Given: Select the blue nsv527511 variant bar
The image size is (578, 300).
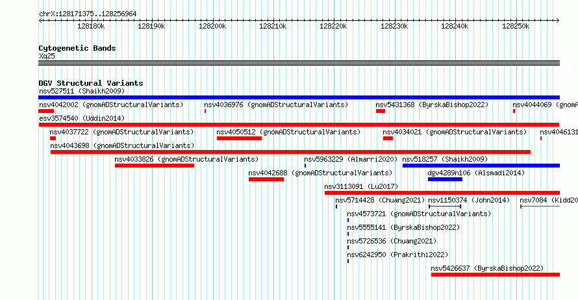Looking at the screenshot, I should click(x=299, y=97).
